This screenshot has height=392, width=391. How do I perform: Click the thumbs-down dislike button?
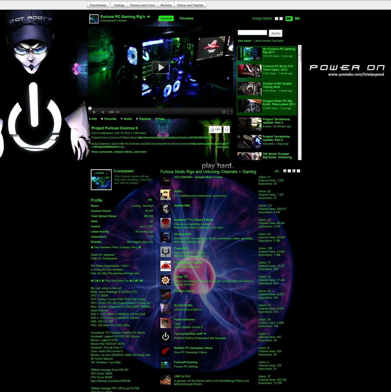point(227,129)
